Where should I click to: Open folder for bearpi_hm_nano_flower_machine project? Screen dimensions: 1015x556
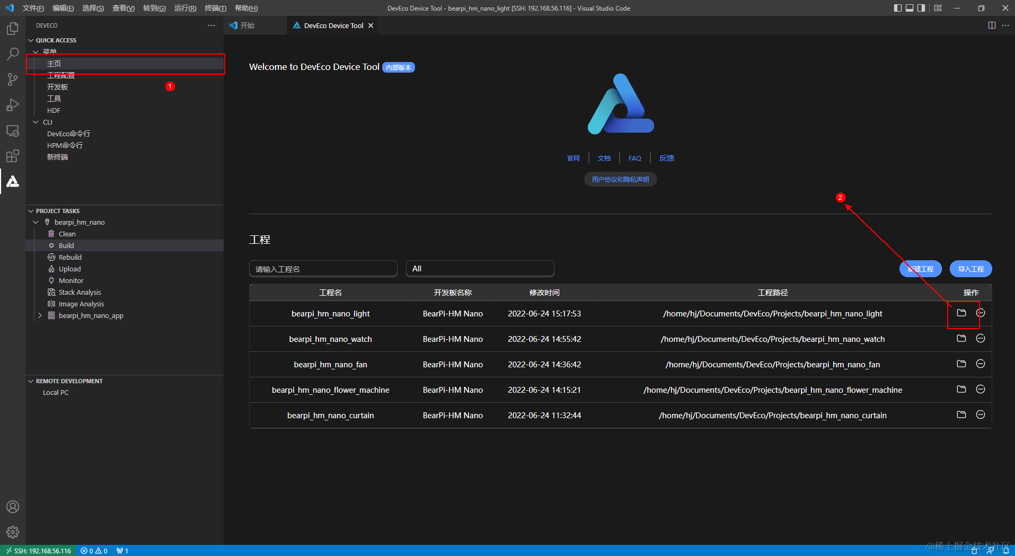pos(961,390)
